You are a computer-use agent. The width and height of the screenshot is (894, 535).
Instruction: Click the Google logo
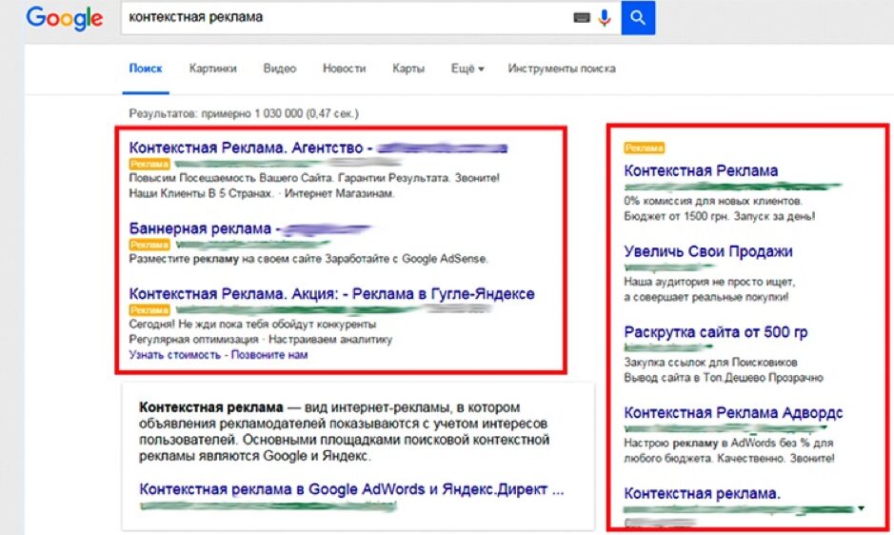[x=65, y=18]
